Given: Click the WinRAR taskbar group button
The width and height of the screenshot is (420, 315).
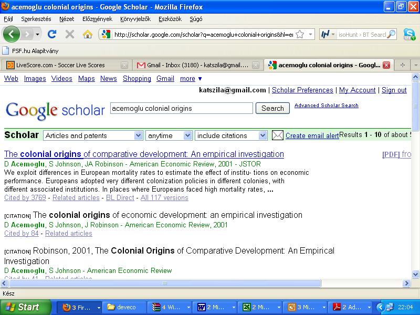Looking at the screenshot, I should click(x=170, y=307).
